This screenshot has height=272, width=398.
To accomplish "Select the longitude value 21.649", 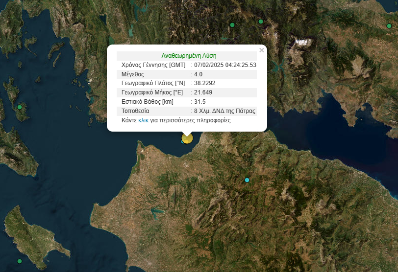I will 203,92.
